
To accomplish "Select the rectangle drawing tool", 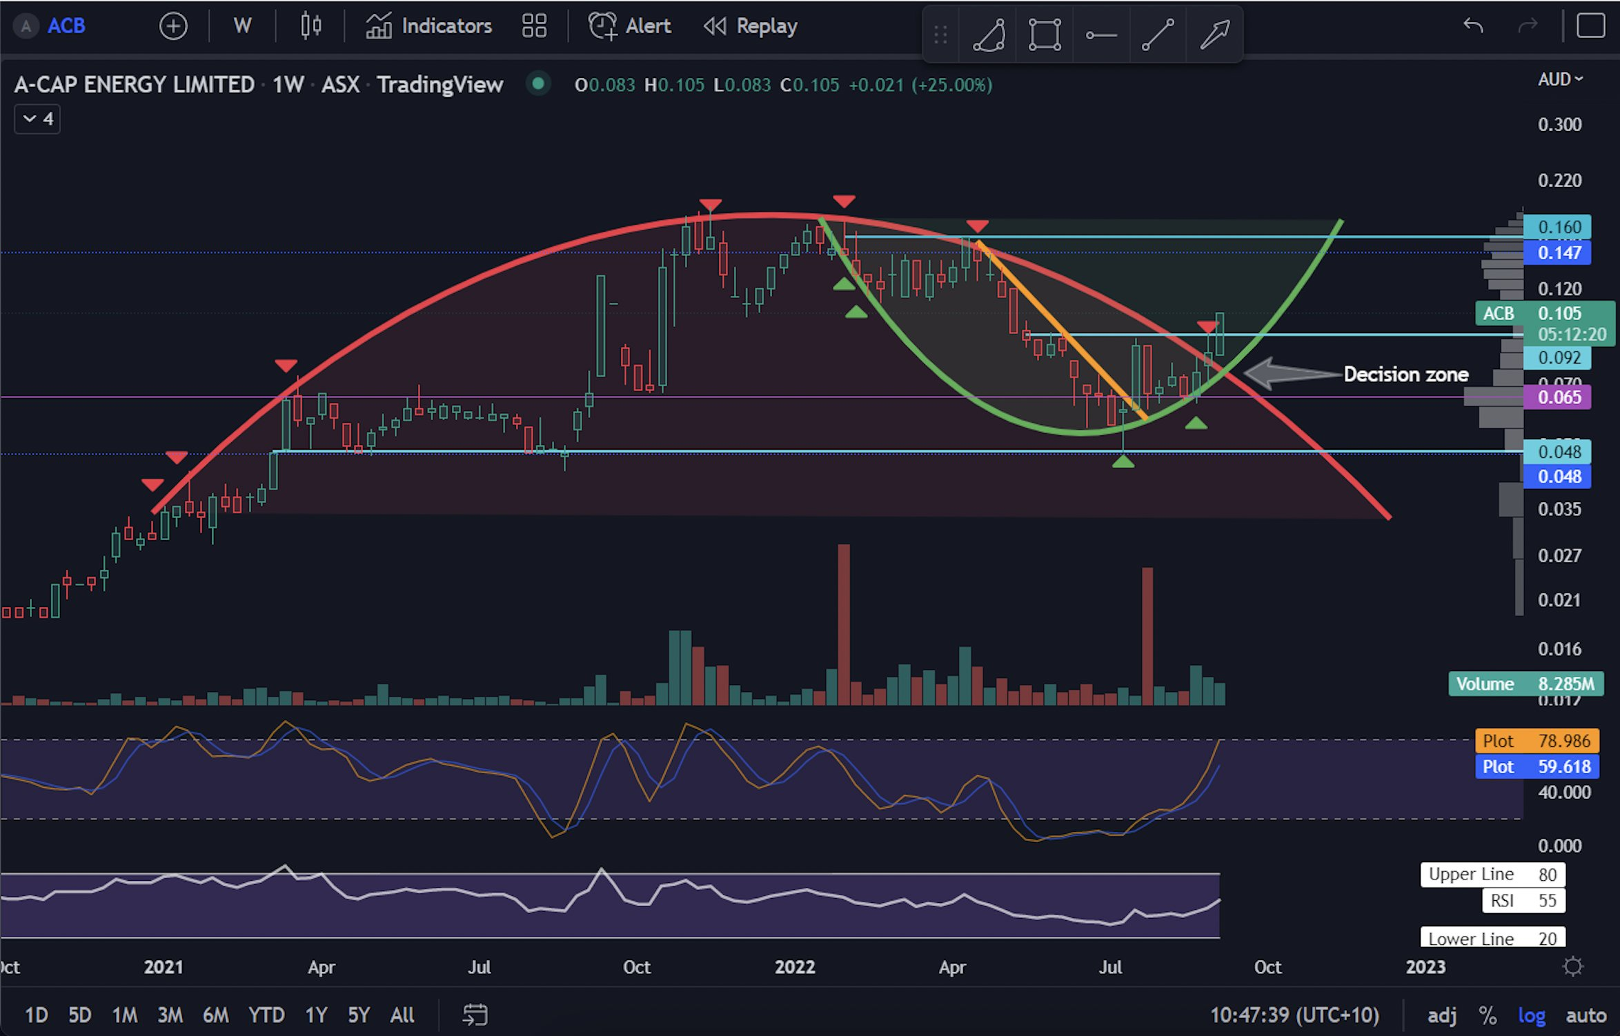I will (x=1044, y=34).
